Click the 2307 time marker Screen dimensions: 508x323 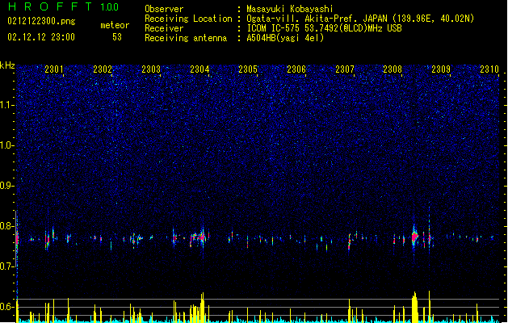coord(345,69)
